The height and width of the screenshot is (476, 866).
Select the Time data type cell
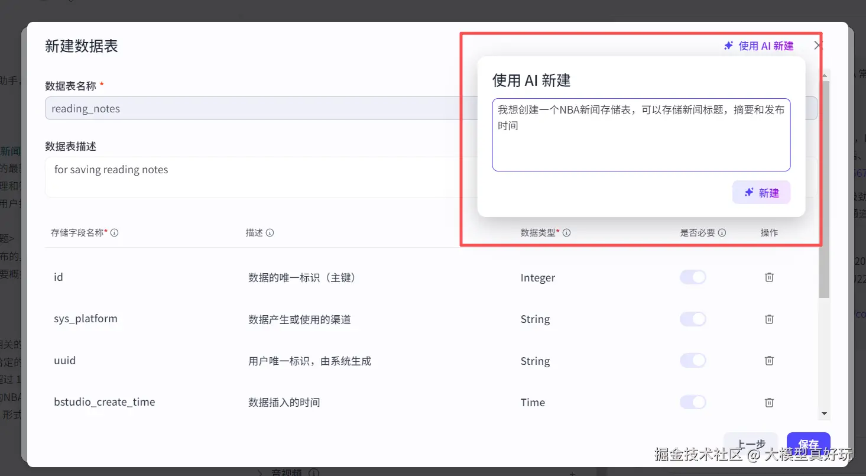tap(533, 403)
